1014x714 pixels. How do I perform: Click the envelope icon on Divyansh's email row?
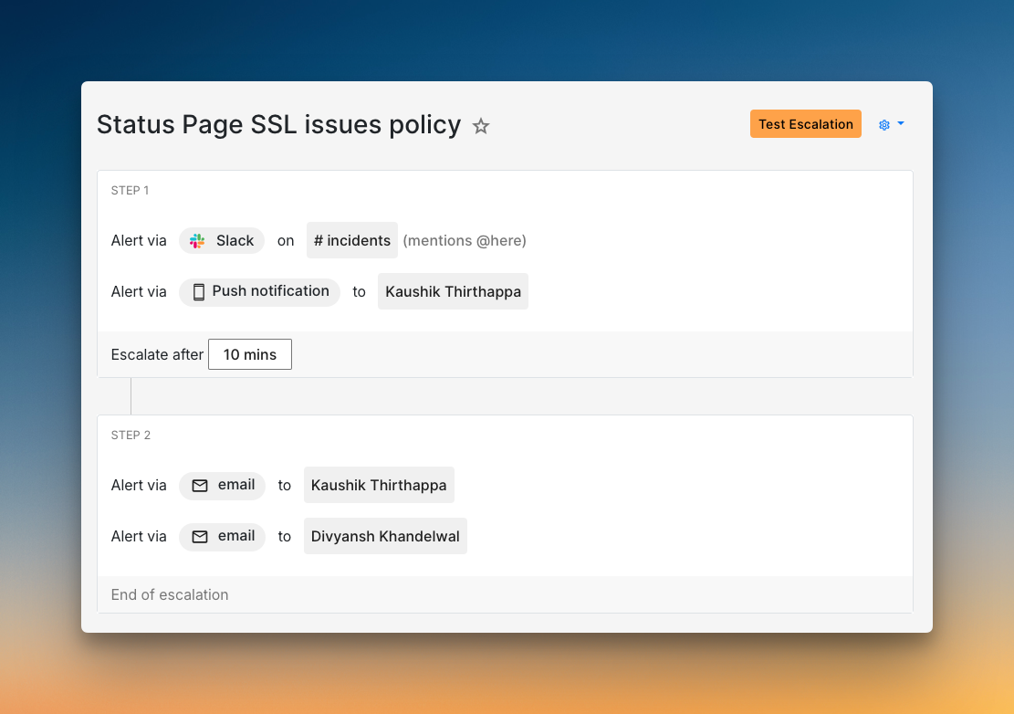pos(199,537)
